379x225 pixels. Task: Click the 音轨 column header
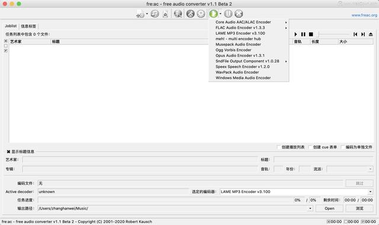(x=301, y=41)
